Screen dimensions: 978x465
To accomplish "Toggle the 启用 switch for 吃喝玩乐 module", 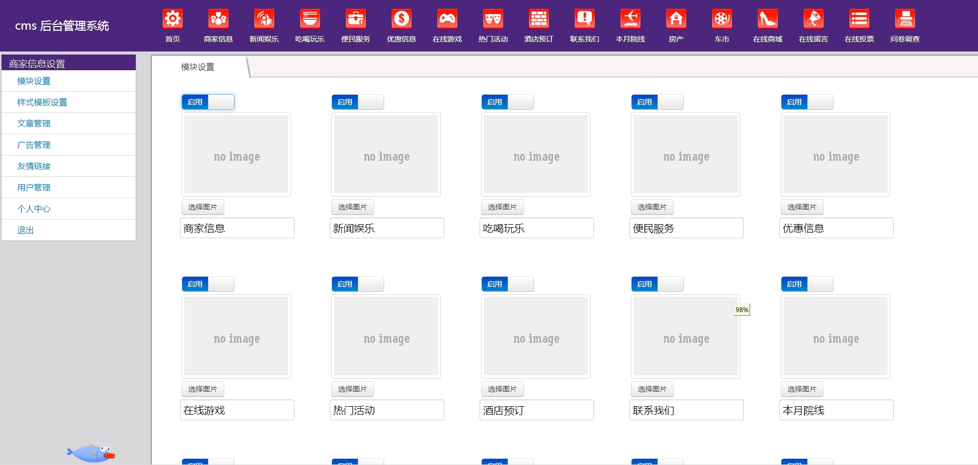I will [508, 102].
